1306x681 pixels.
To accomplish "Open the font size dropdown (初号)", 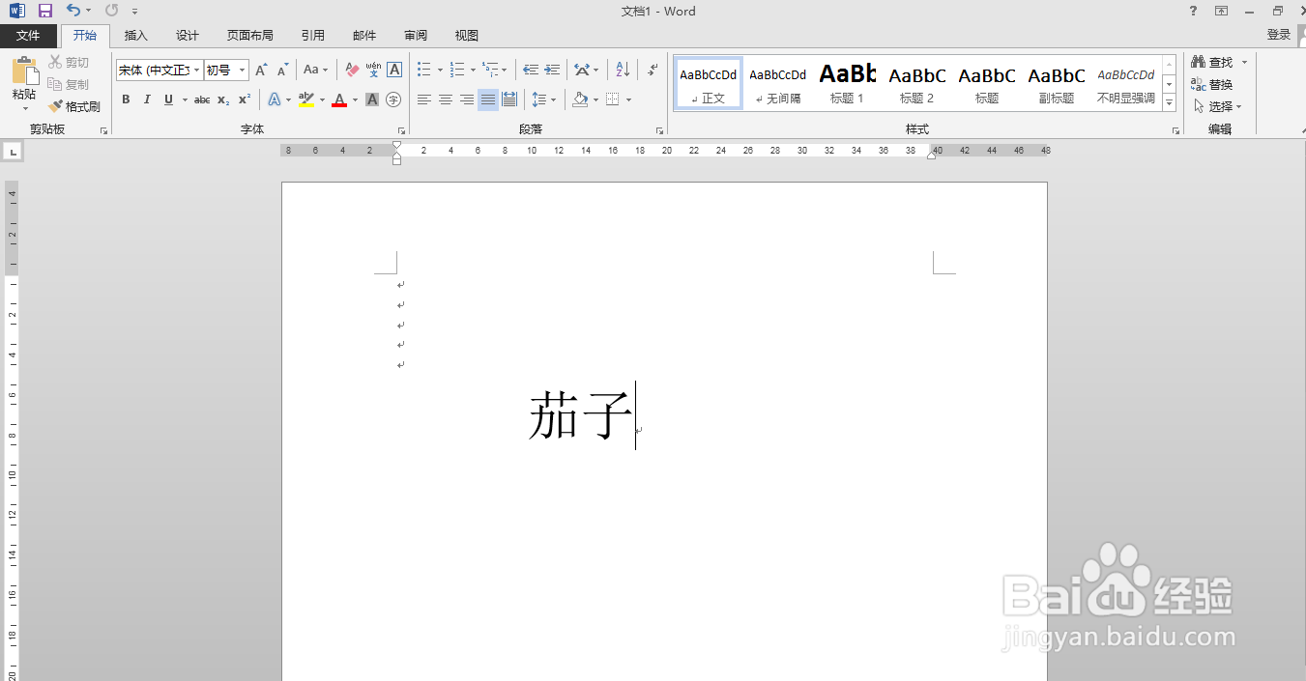I will tap(243, 70).
